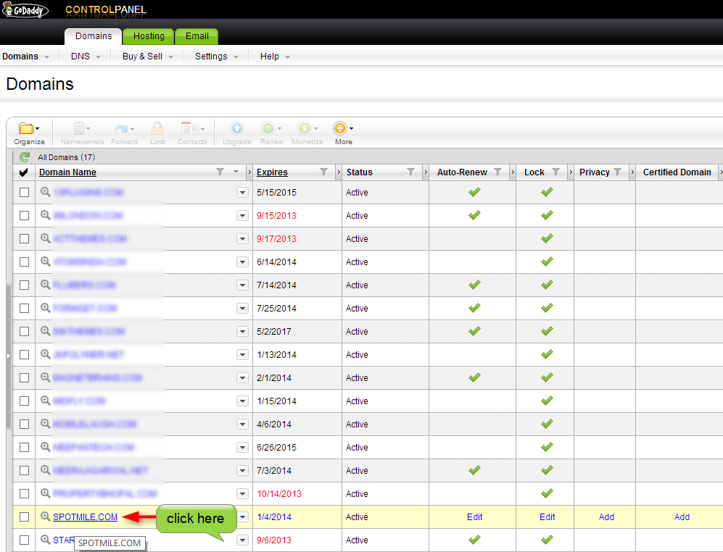
Task: Click magnifier icon in 10/14/2013 row
Action: [x=45, y=493]
